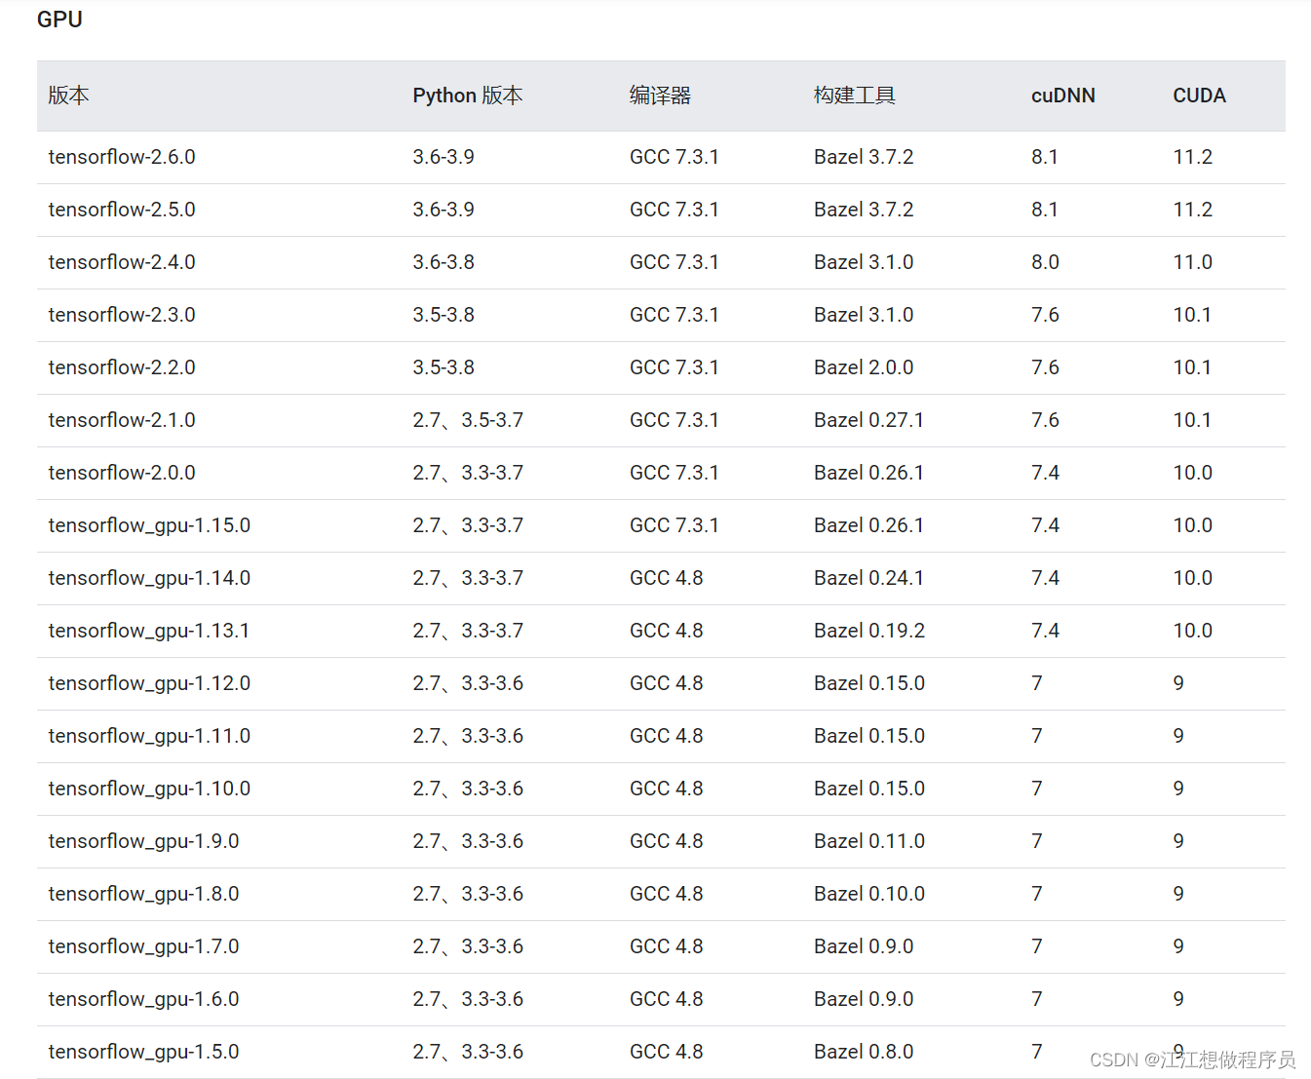Select the tensorflow-2.6.0 version cell
The width and height of the screenshot is (1311, 1079).
[122, 157]
